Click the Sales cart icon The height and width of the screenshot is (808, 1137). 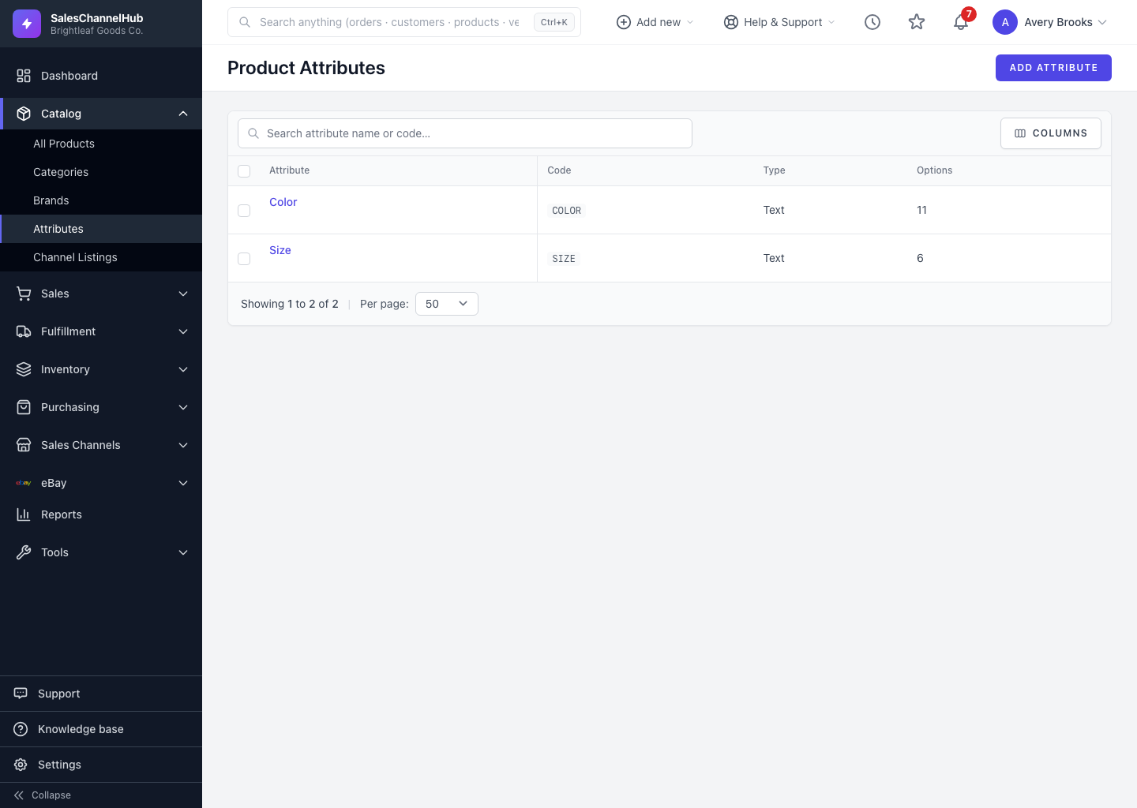(24, 294)
